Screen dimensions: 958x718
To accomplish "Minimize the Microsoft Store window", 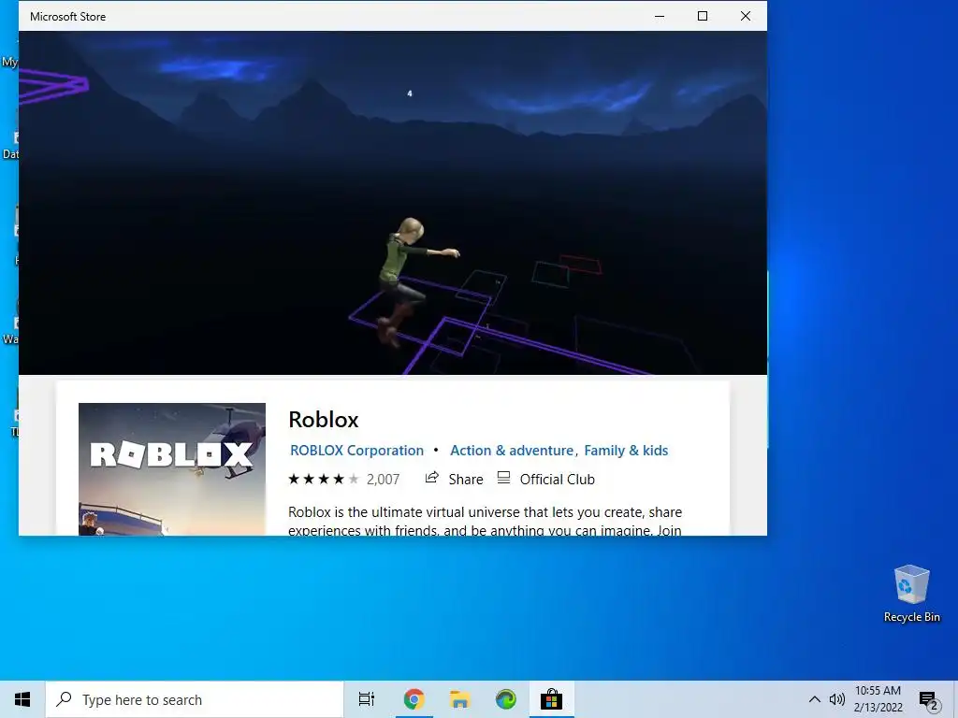I will [660, 17].
